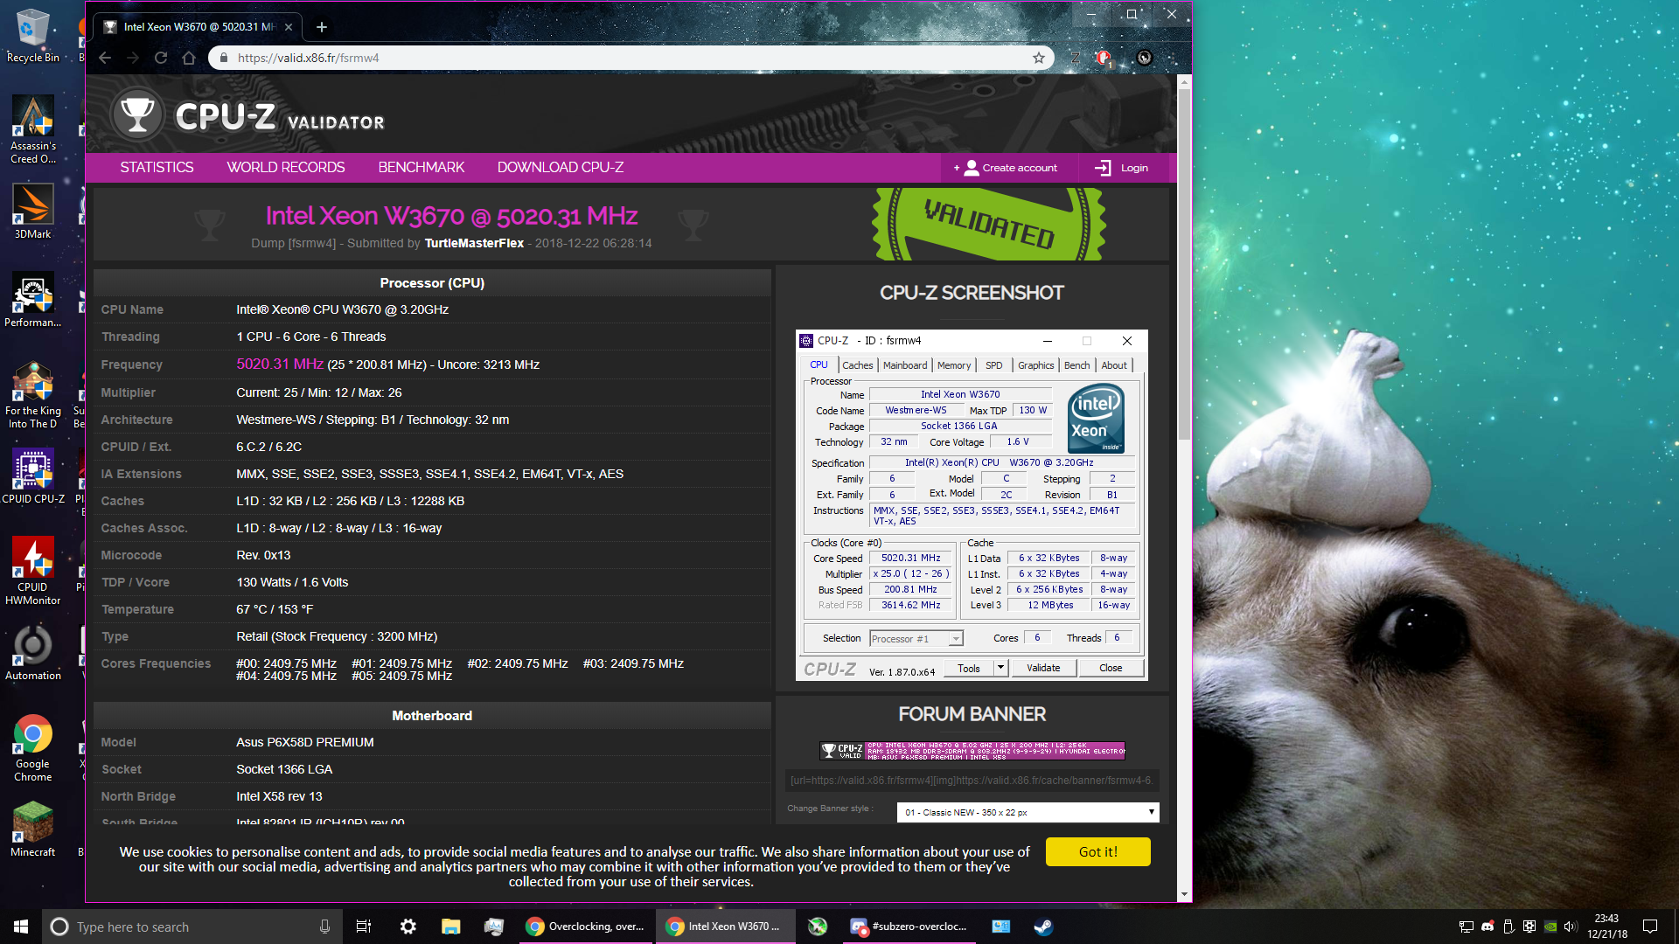Image resolution: width=1679 pixels, height=944 pixels.
Task: Open the Change Banner style dropdown
Action: 1028,812
